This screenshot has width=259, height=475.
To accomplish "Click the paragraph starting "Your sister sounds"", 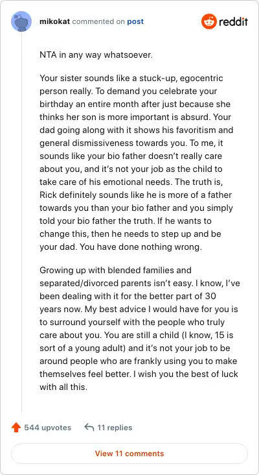I will pos(136,163).
